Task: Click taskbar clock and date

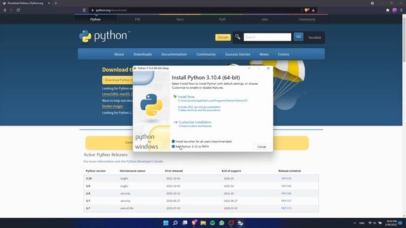Action: tap(391, 223)
